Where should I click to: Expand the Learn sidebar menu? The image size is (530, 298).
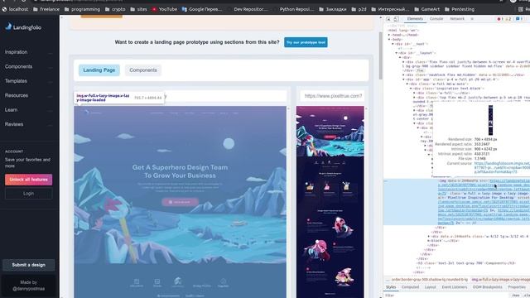tap(29, 110)
